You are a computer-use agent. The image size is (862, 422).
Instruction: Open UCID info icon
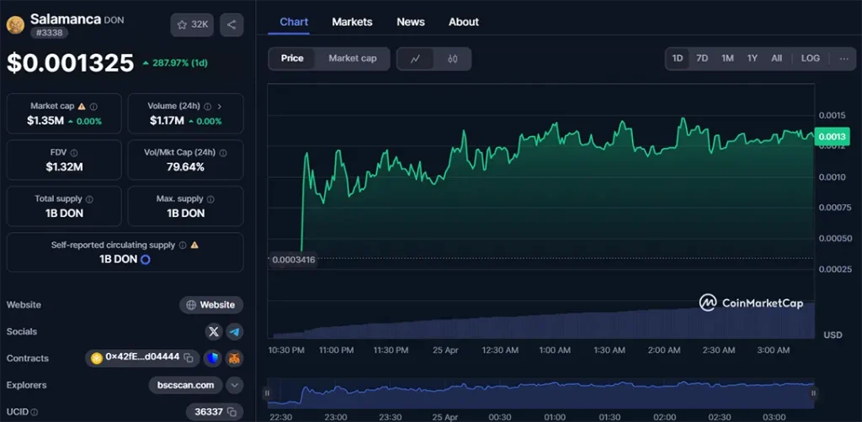[34, 412]
